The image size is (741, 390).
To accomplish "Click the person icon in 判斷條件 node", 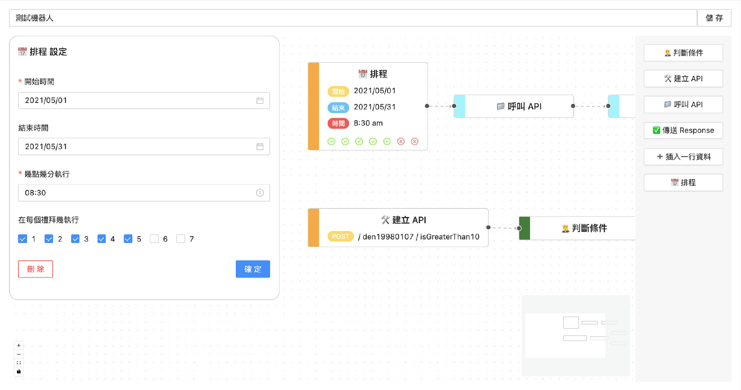I will [565, 228].
